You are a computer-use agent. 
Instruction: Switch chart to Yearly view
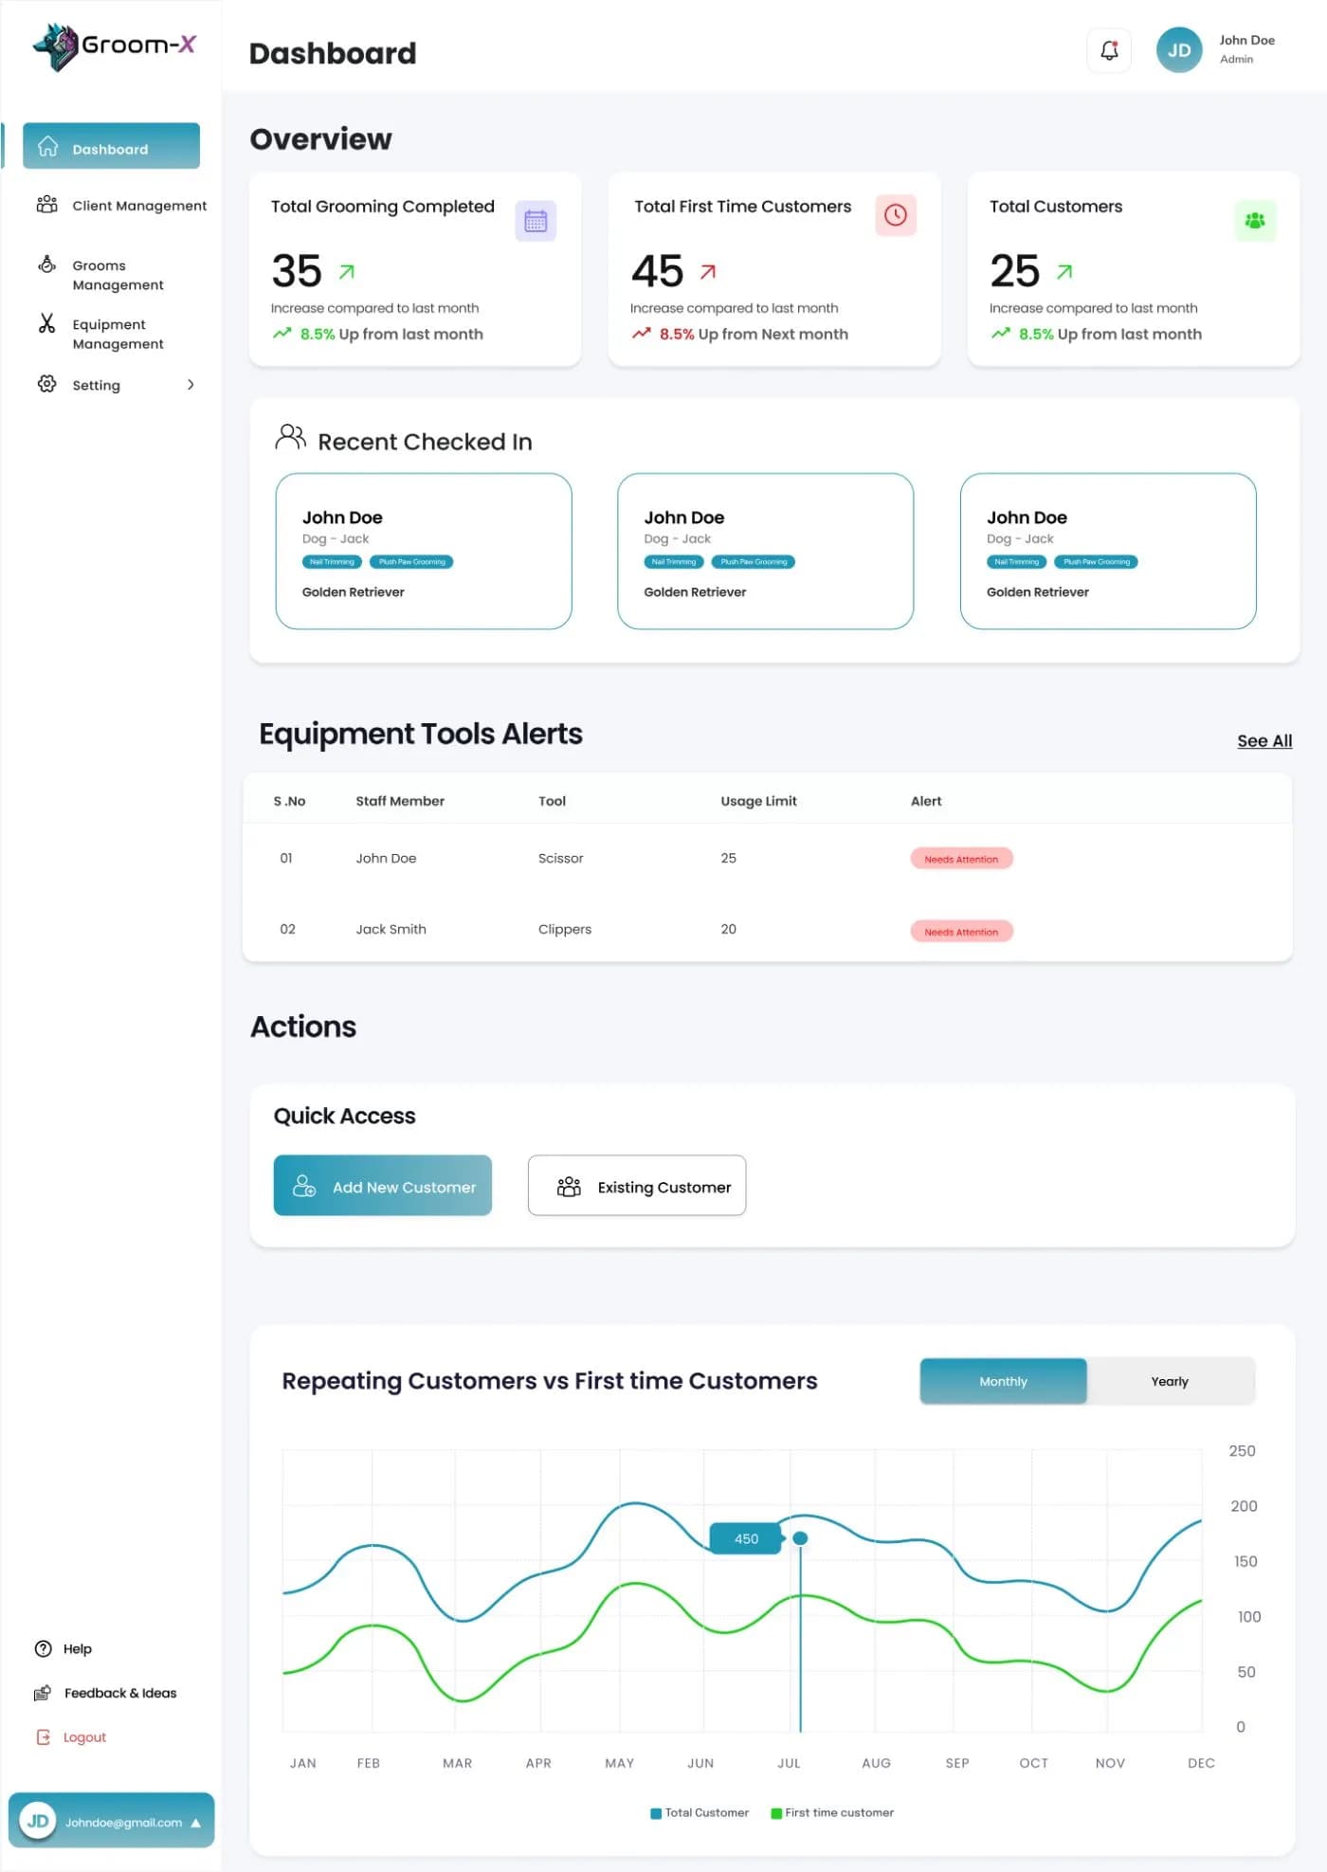[x=1170, y=1381]
